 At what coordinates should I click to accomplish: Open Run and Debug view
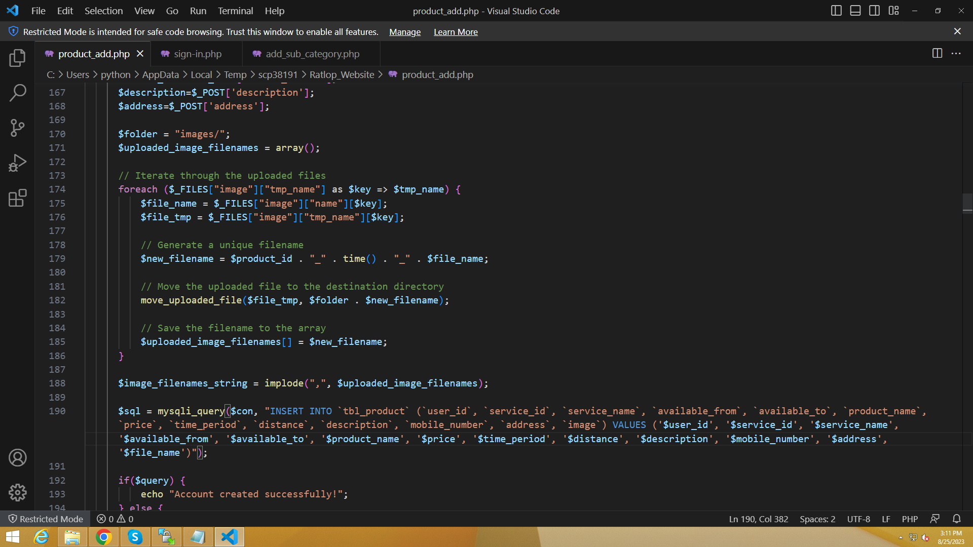click(x=17, y=163)
